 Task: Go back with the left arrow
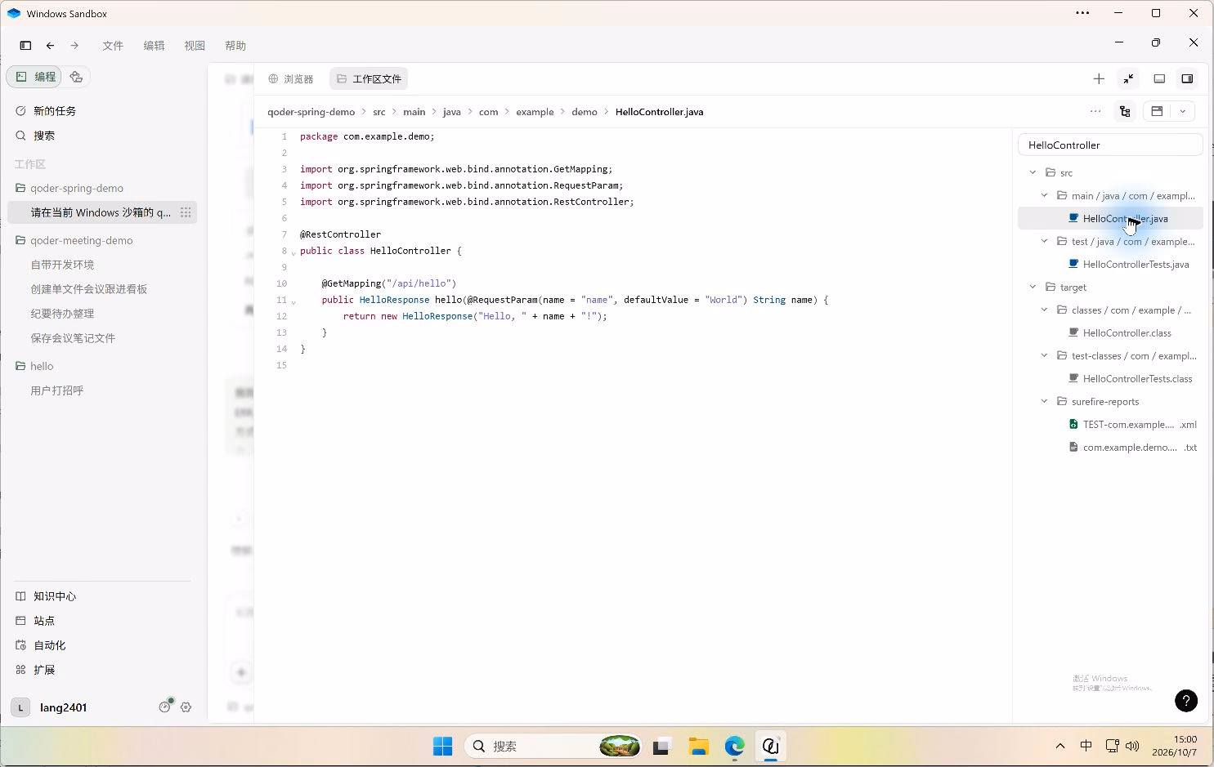coord(50,46)
